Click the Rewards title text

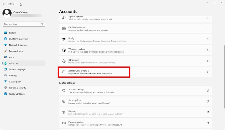72,111
